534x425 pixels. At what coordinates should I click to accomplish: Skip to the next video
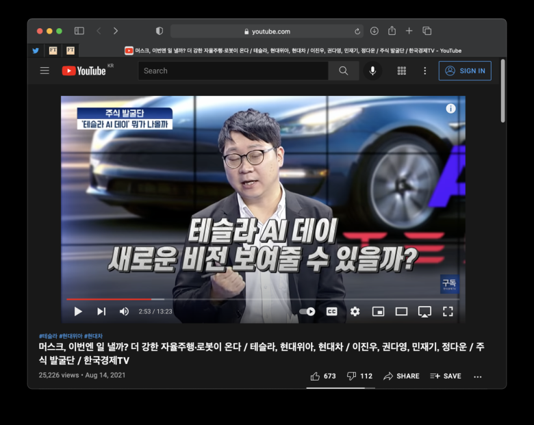click(101, 311)
